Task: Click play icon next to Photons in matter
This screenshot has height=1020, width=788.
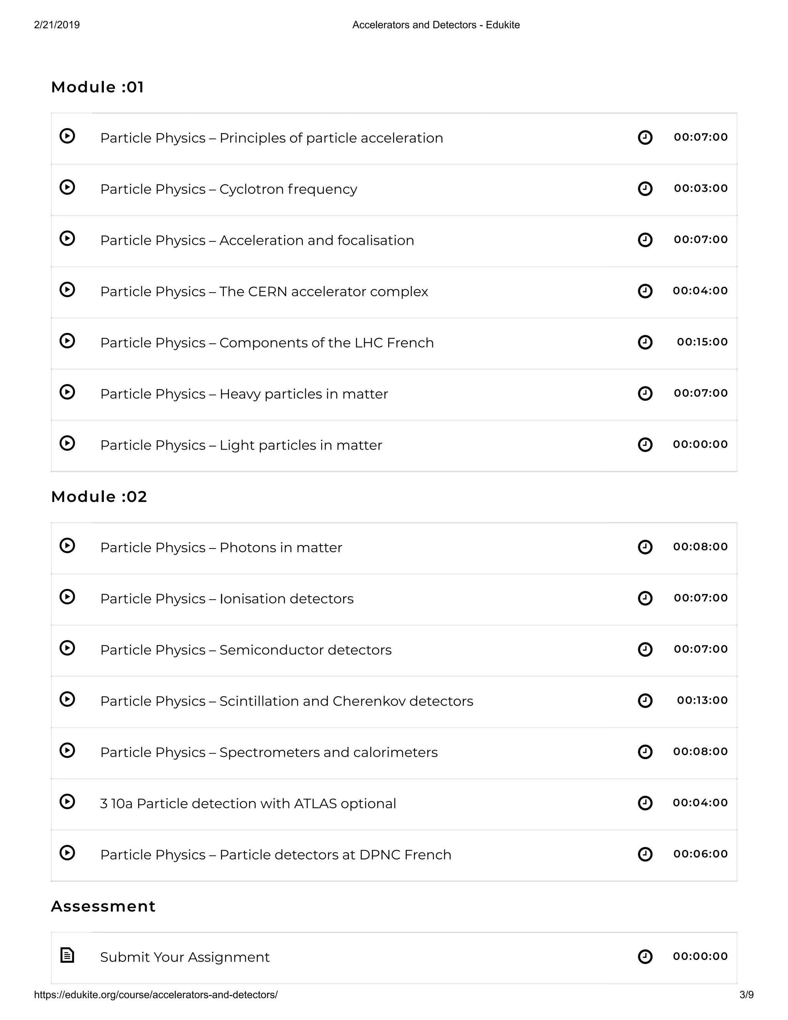Action: tap(67, 545)
